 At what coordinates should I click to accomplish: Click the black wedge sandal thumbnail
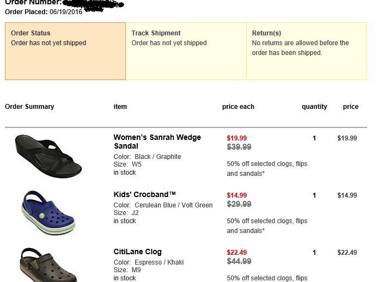pos(48,156)
